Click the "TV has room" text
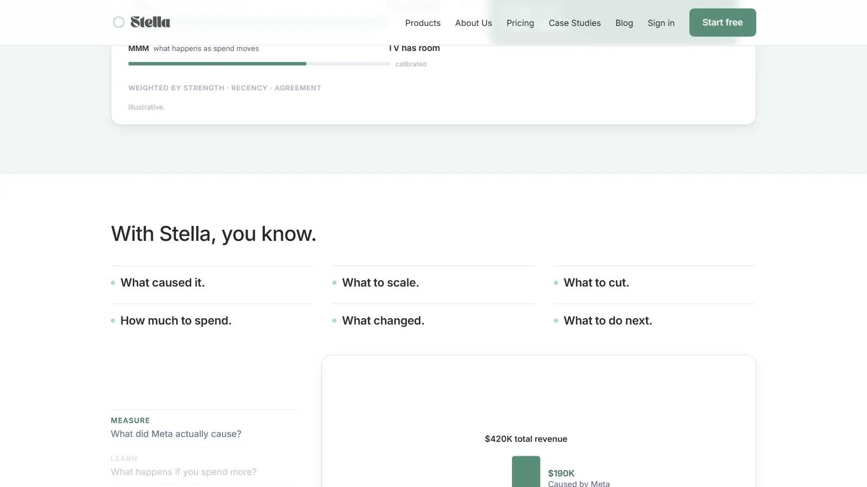The height and width of the screenshot is (487, 867). pos(414,48)
